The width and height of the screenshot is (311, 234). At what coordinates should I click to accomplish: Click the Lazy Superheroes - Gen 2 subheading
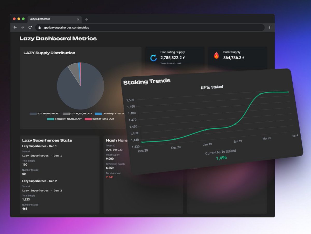click(39, 181)
